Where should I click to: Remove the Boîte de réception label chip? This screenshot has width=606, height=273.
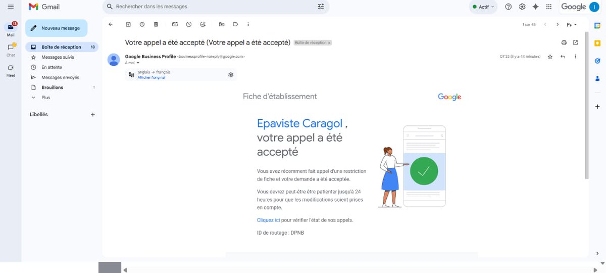click(329, 43)
